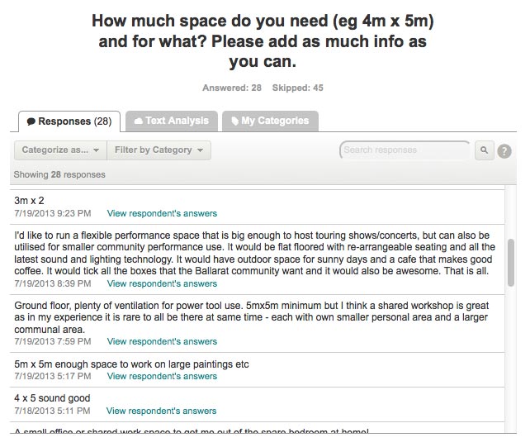View respondent's answers for 5:17 PM response
This screenshot has height=447, width=530.
(x=162, y=377)
